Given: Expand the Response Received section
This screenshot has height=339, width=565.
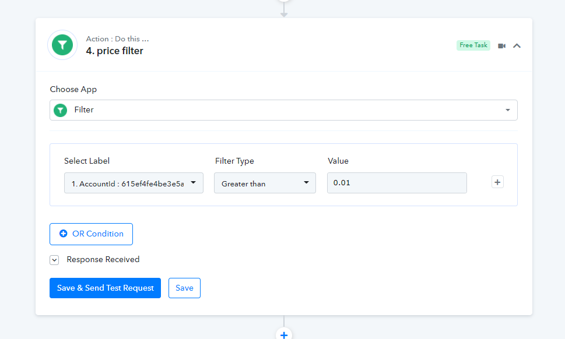Looking at the screenshot, I should click(x=54, y=260).
